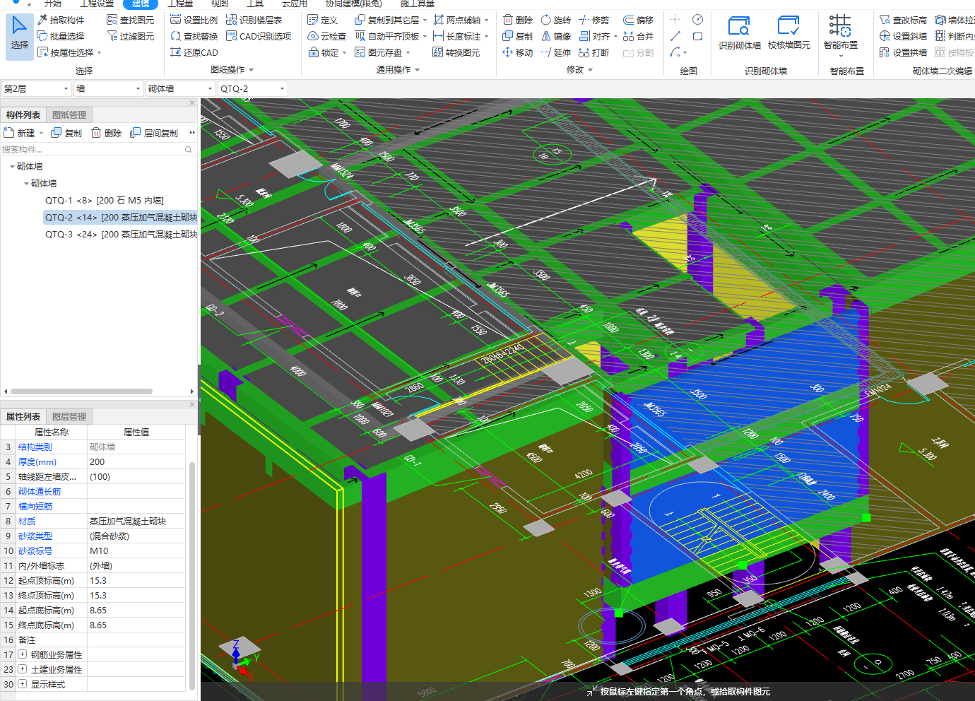The image size is (975, 701).
Task: Click 转换图元 convert element tool
Action: pos(456,52)
